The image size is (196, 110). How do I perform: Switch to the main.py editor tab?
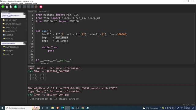point(31,11)
